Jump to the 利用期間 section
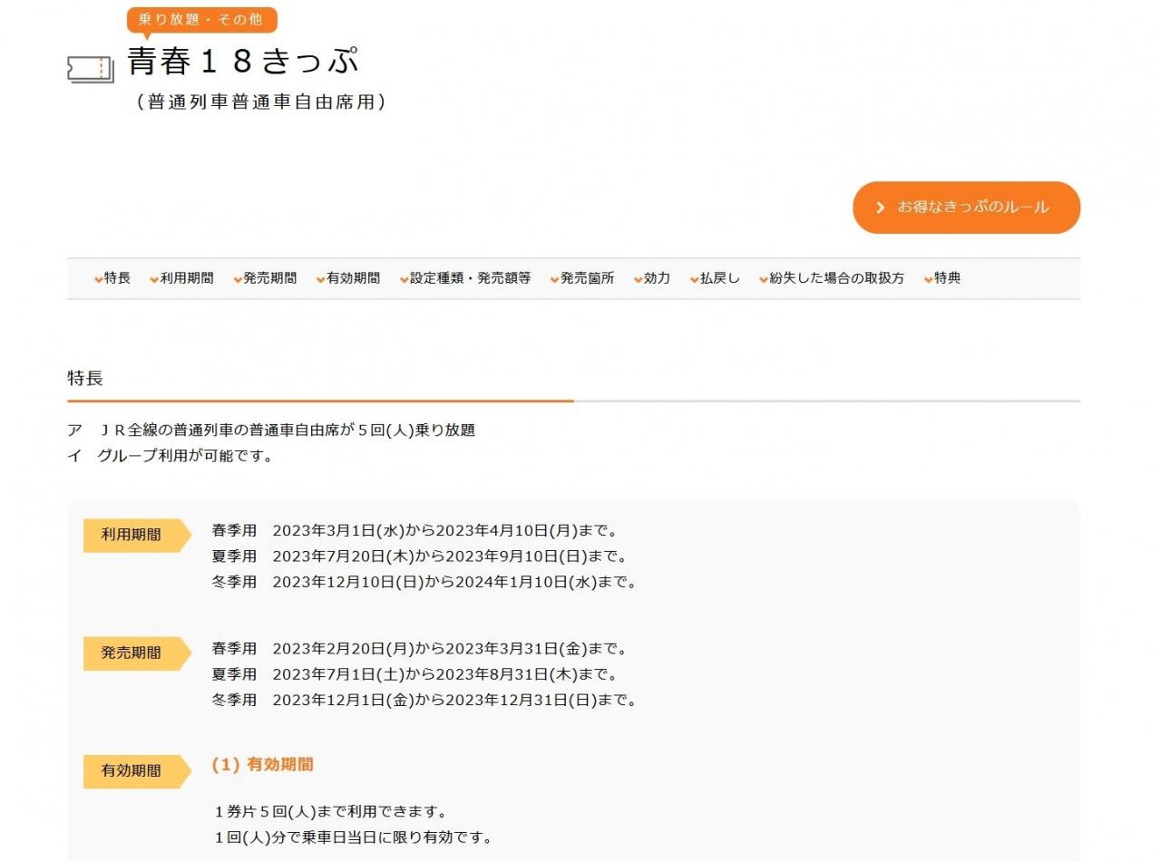The width and height of the screenshot is (1161, 861). [182, 278]
